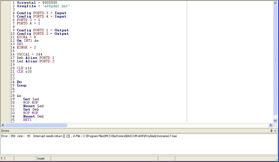The width and height of the screenshot is (279, 162).
Task: Click the $regfile "m88pdef.dat" line
Action: tap(43, 6)
